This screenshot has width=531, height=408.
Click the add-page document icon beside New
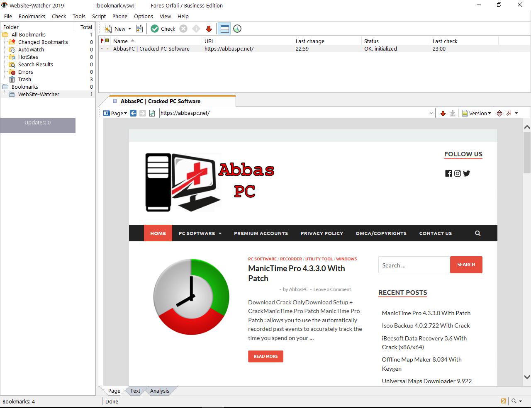[x=139, y=29]
